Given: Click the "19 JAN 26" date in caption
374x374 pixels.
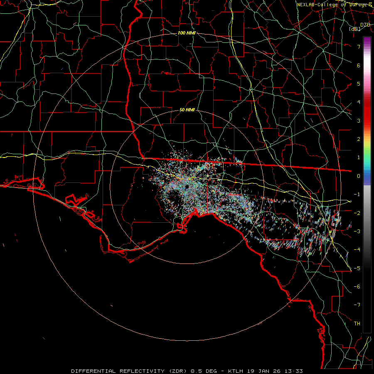Looking at the screenshot, I should tap(264, 371).
